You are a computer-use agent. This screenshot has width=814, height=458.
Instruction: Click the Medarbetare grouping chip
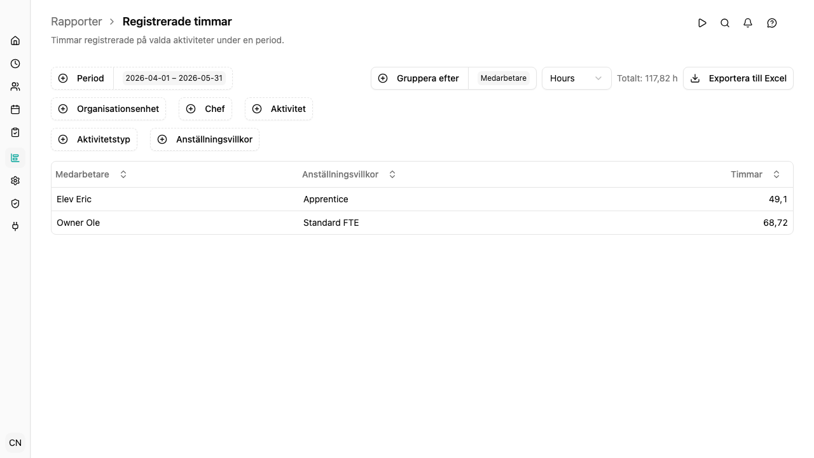click(504, 78)
